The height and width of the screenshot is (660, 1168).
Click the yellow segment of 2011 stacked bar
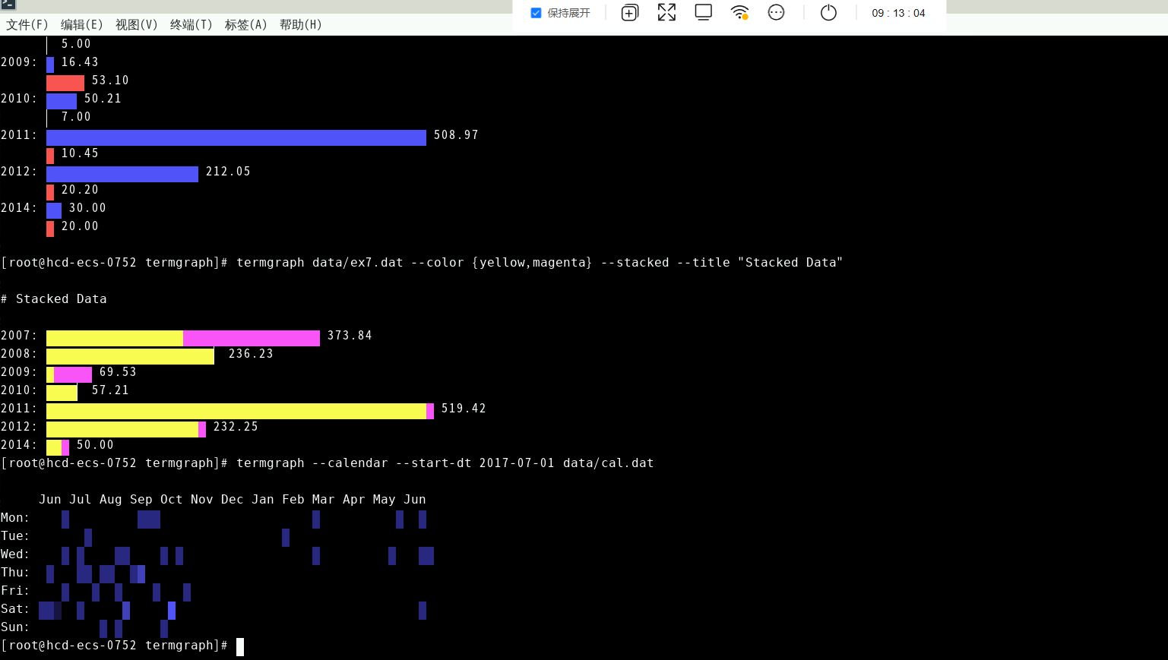(x=236, y=411)
